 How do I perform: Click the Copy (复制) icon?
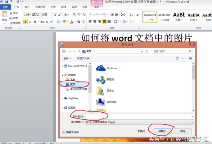pyautogui.click(x=11, y=18)
